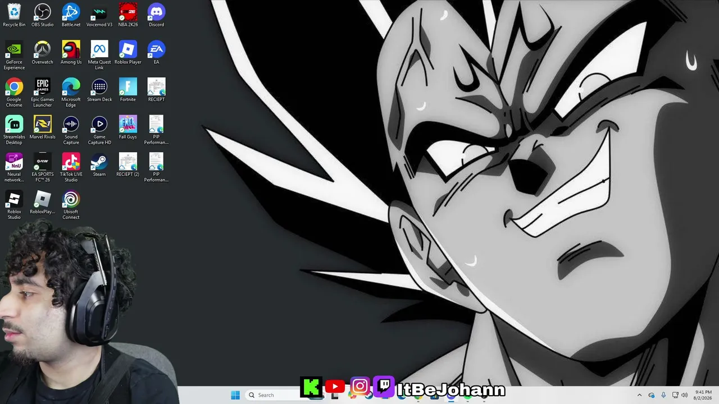This screenshot has width=719, height=404.
Task: Select the NBA 2K26 game icon
Action: click(x=128, y=15)
